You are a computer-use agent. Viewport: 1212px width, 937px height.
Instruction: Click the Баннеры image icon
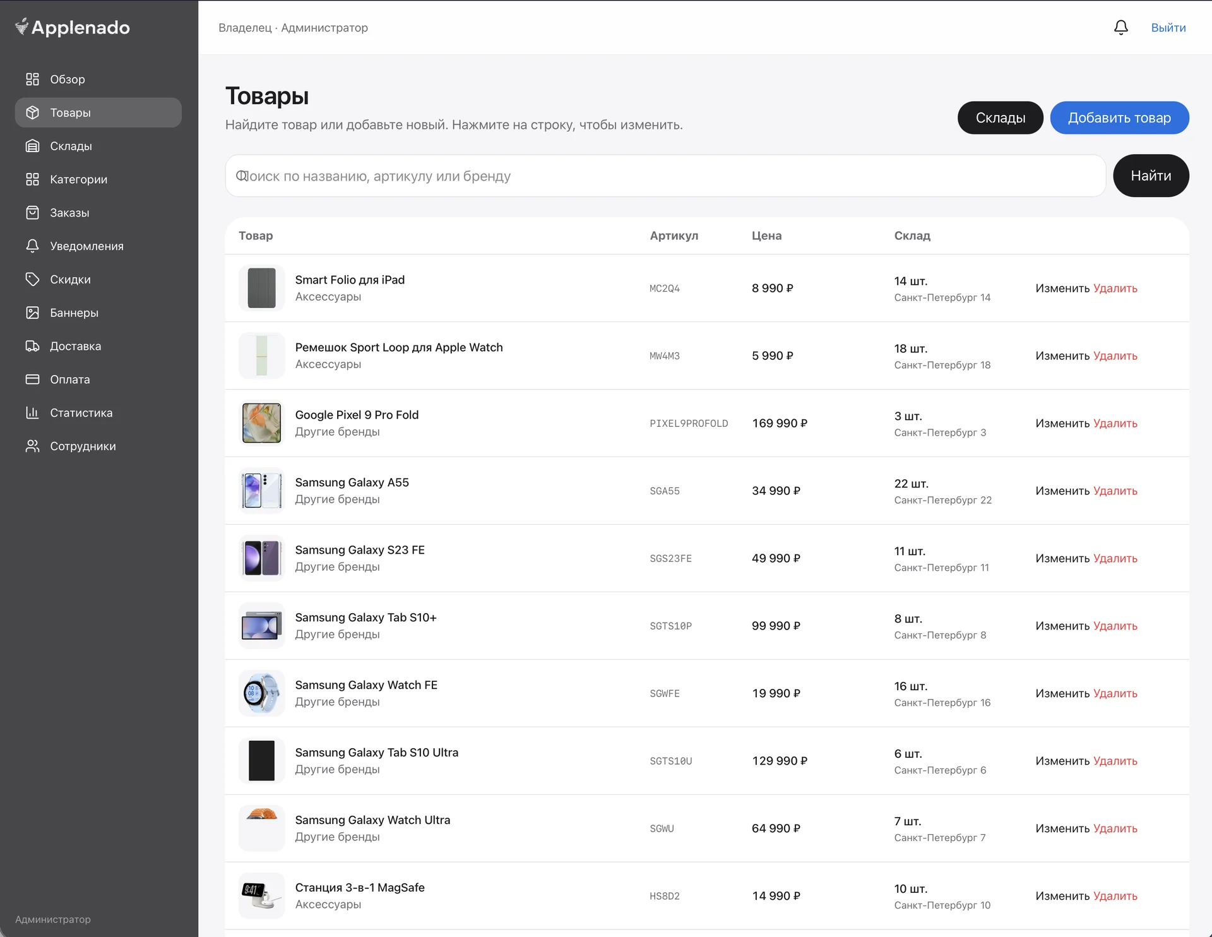(x=32, y=313)
